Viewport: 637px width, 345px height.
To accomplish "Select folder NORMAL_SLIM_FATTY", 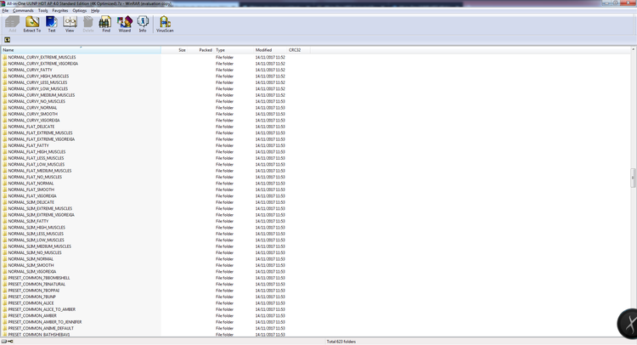I will [x=28, y=221].
